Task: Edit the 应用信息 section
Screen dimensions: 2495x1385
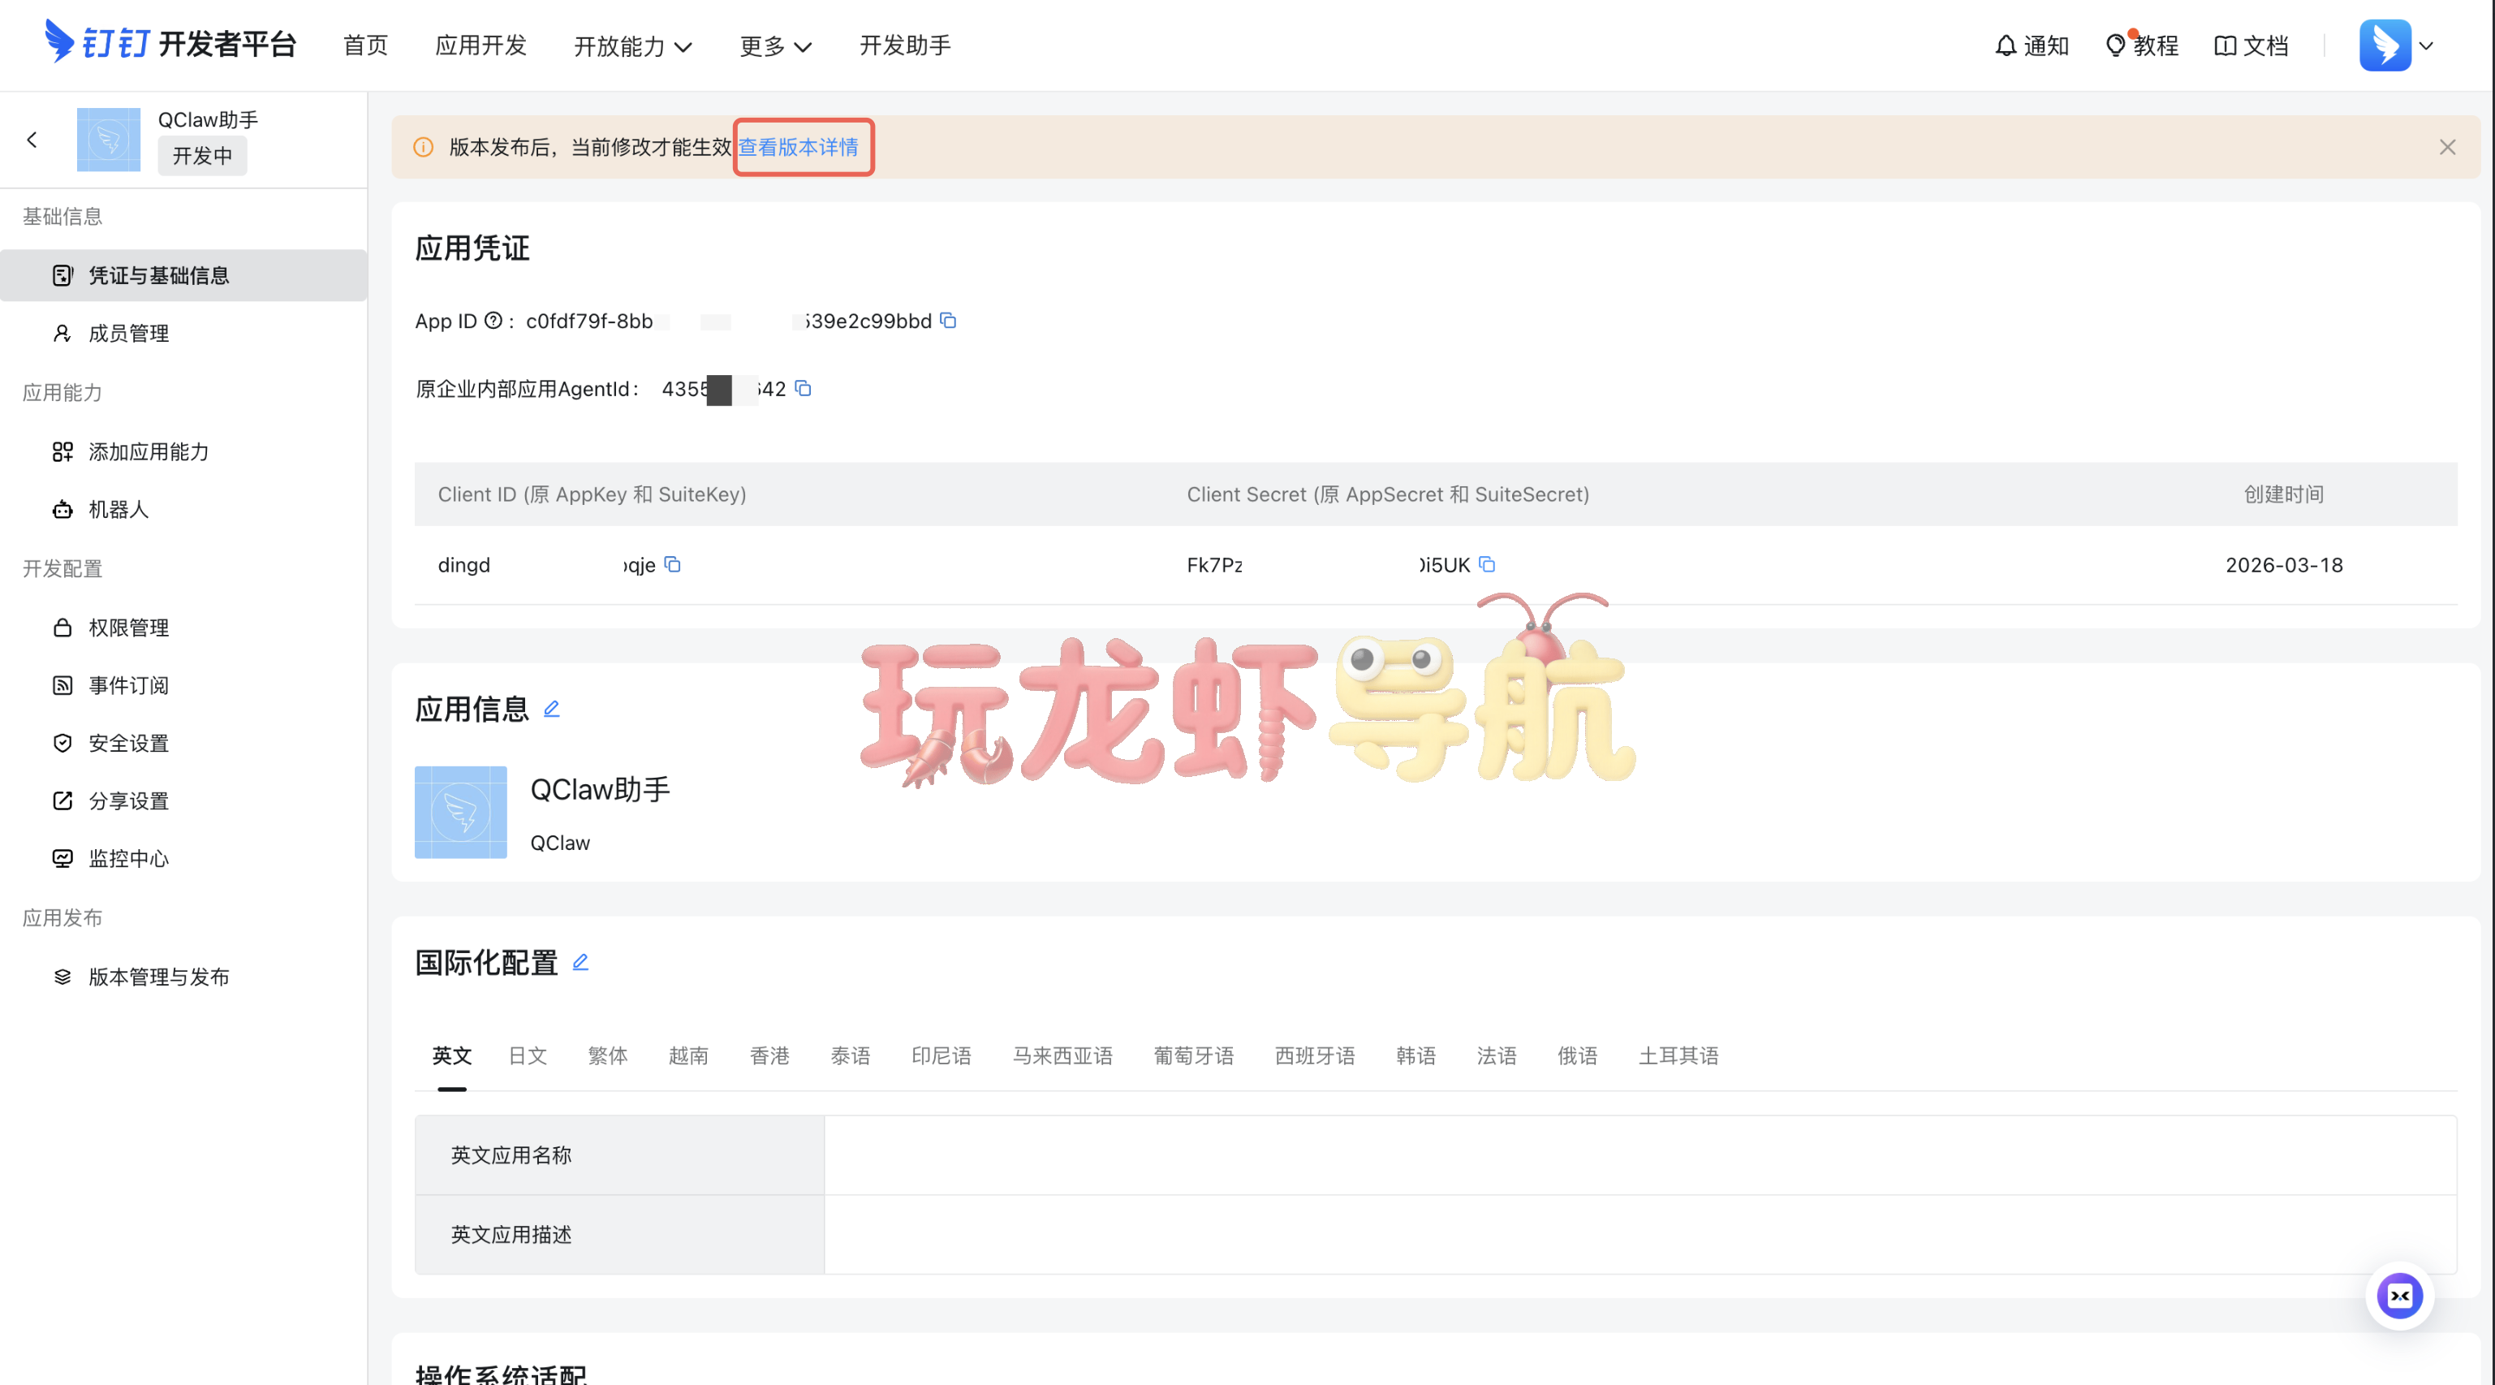Action: (552, 709)
